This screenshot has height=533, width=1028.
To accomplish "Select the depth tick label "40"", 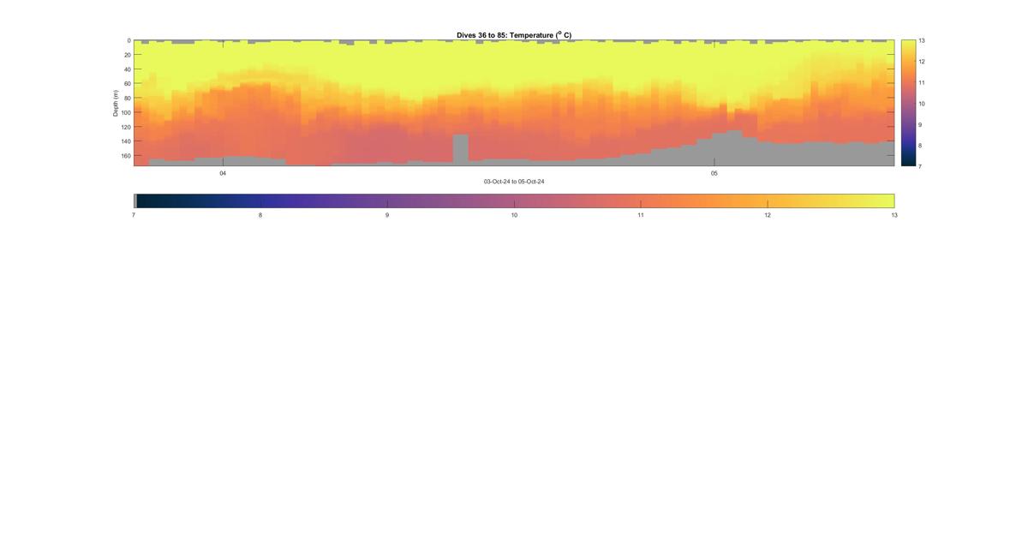I will coord(127,69).
